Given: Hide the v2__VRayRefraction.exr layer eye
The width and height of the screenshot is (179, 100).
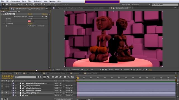Looking at the screenshot, I should click(x=2, y=88).
